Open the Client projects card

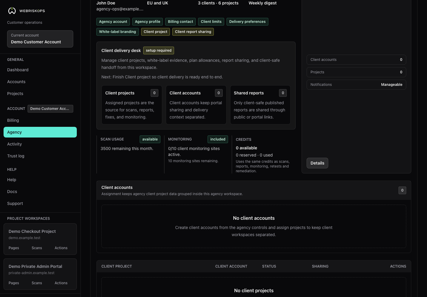click(132, 105)
